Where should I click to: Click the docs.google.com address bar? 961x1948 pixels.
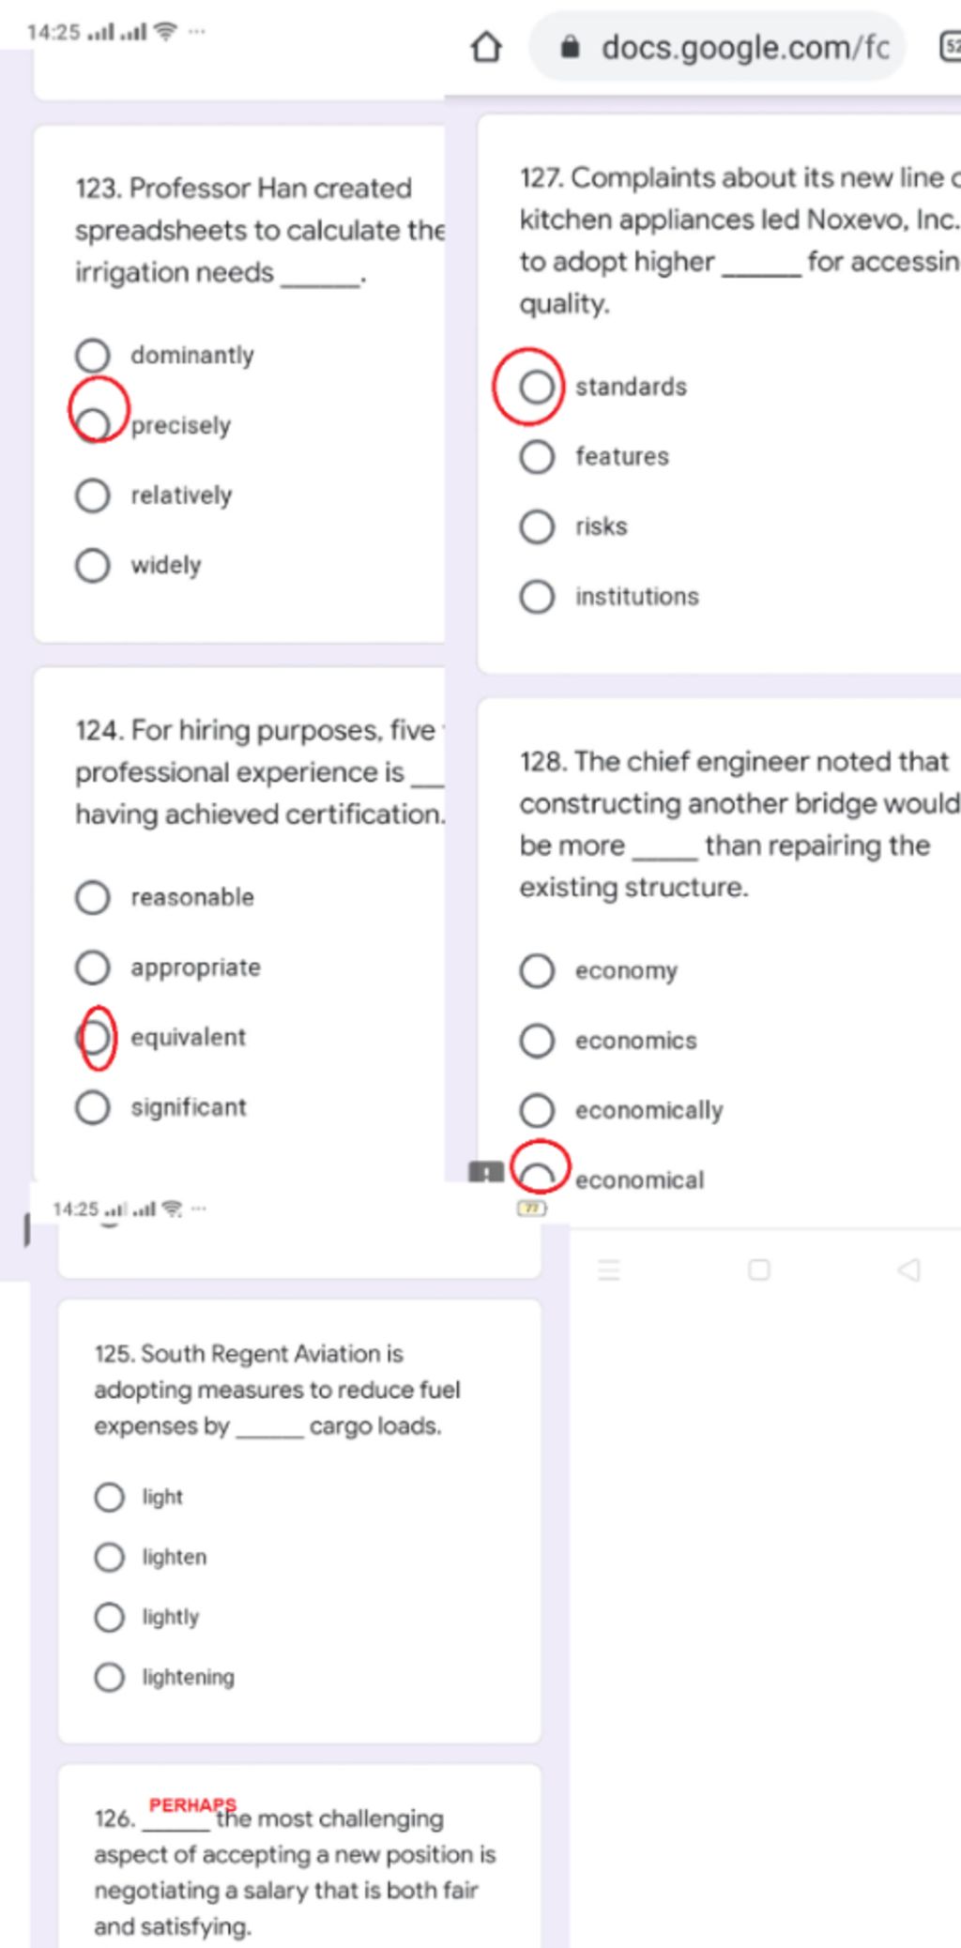[x=717, y=47]
